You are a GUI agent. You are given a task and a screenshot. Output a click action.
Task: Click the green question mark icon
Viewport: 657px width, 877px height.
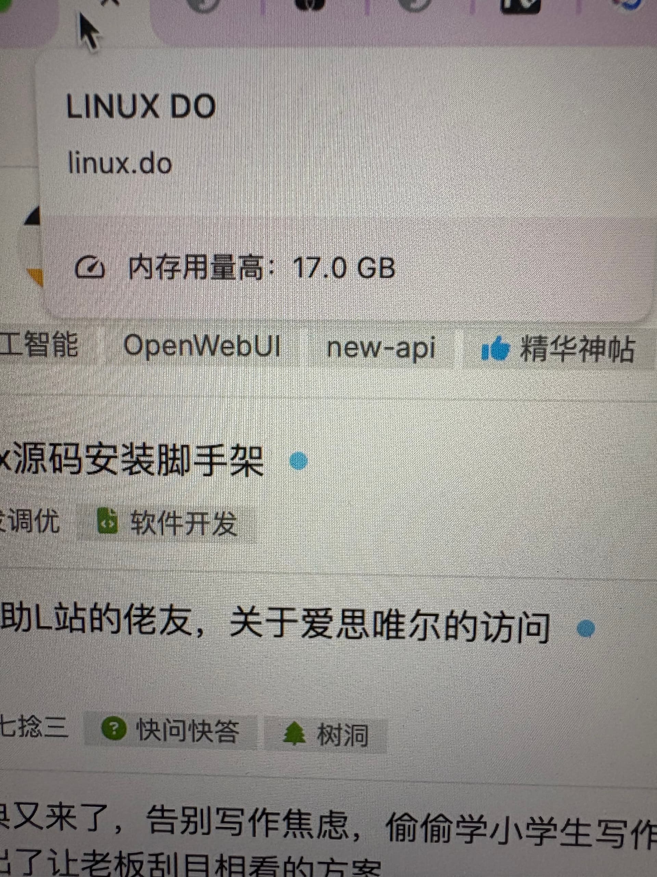click(114, 728)
